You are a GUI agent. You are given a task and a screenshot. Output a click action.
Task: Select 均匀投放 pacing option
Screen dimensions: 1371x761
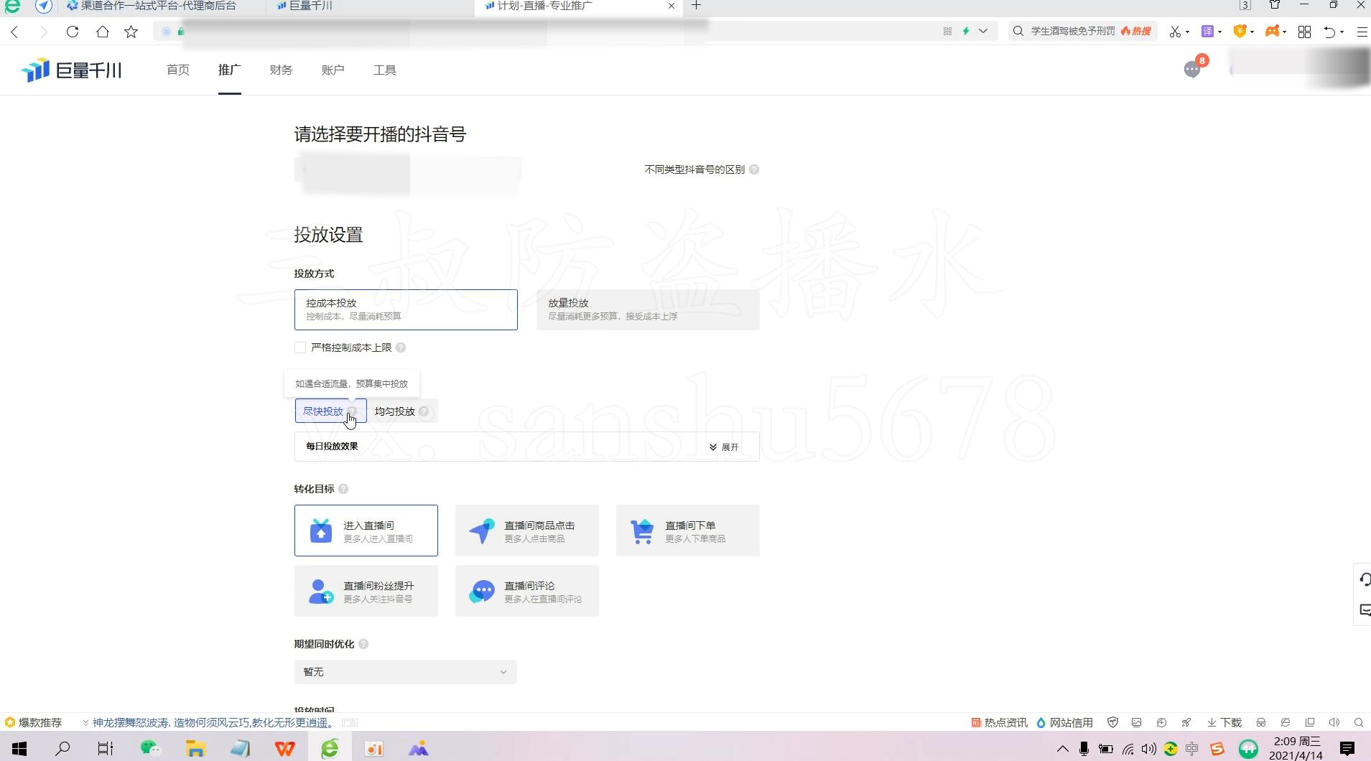click(395, 411)
